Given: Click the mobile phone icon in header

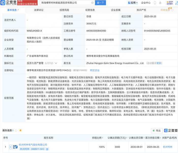Looking at the screenshot, I should 155,3.
